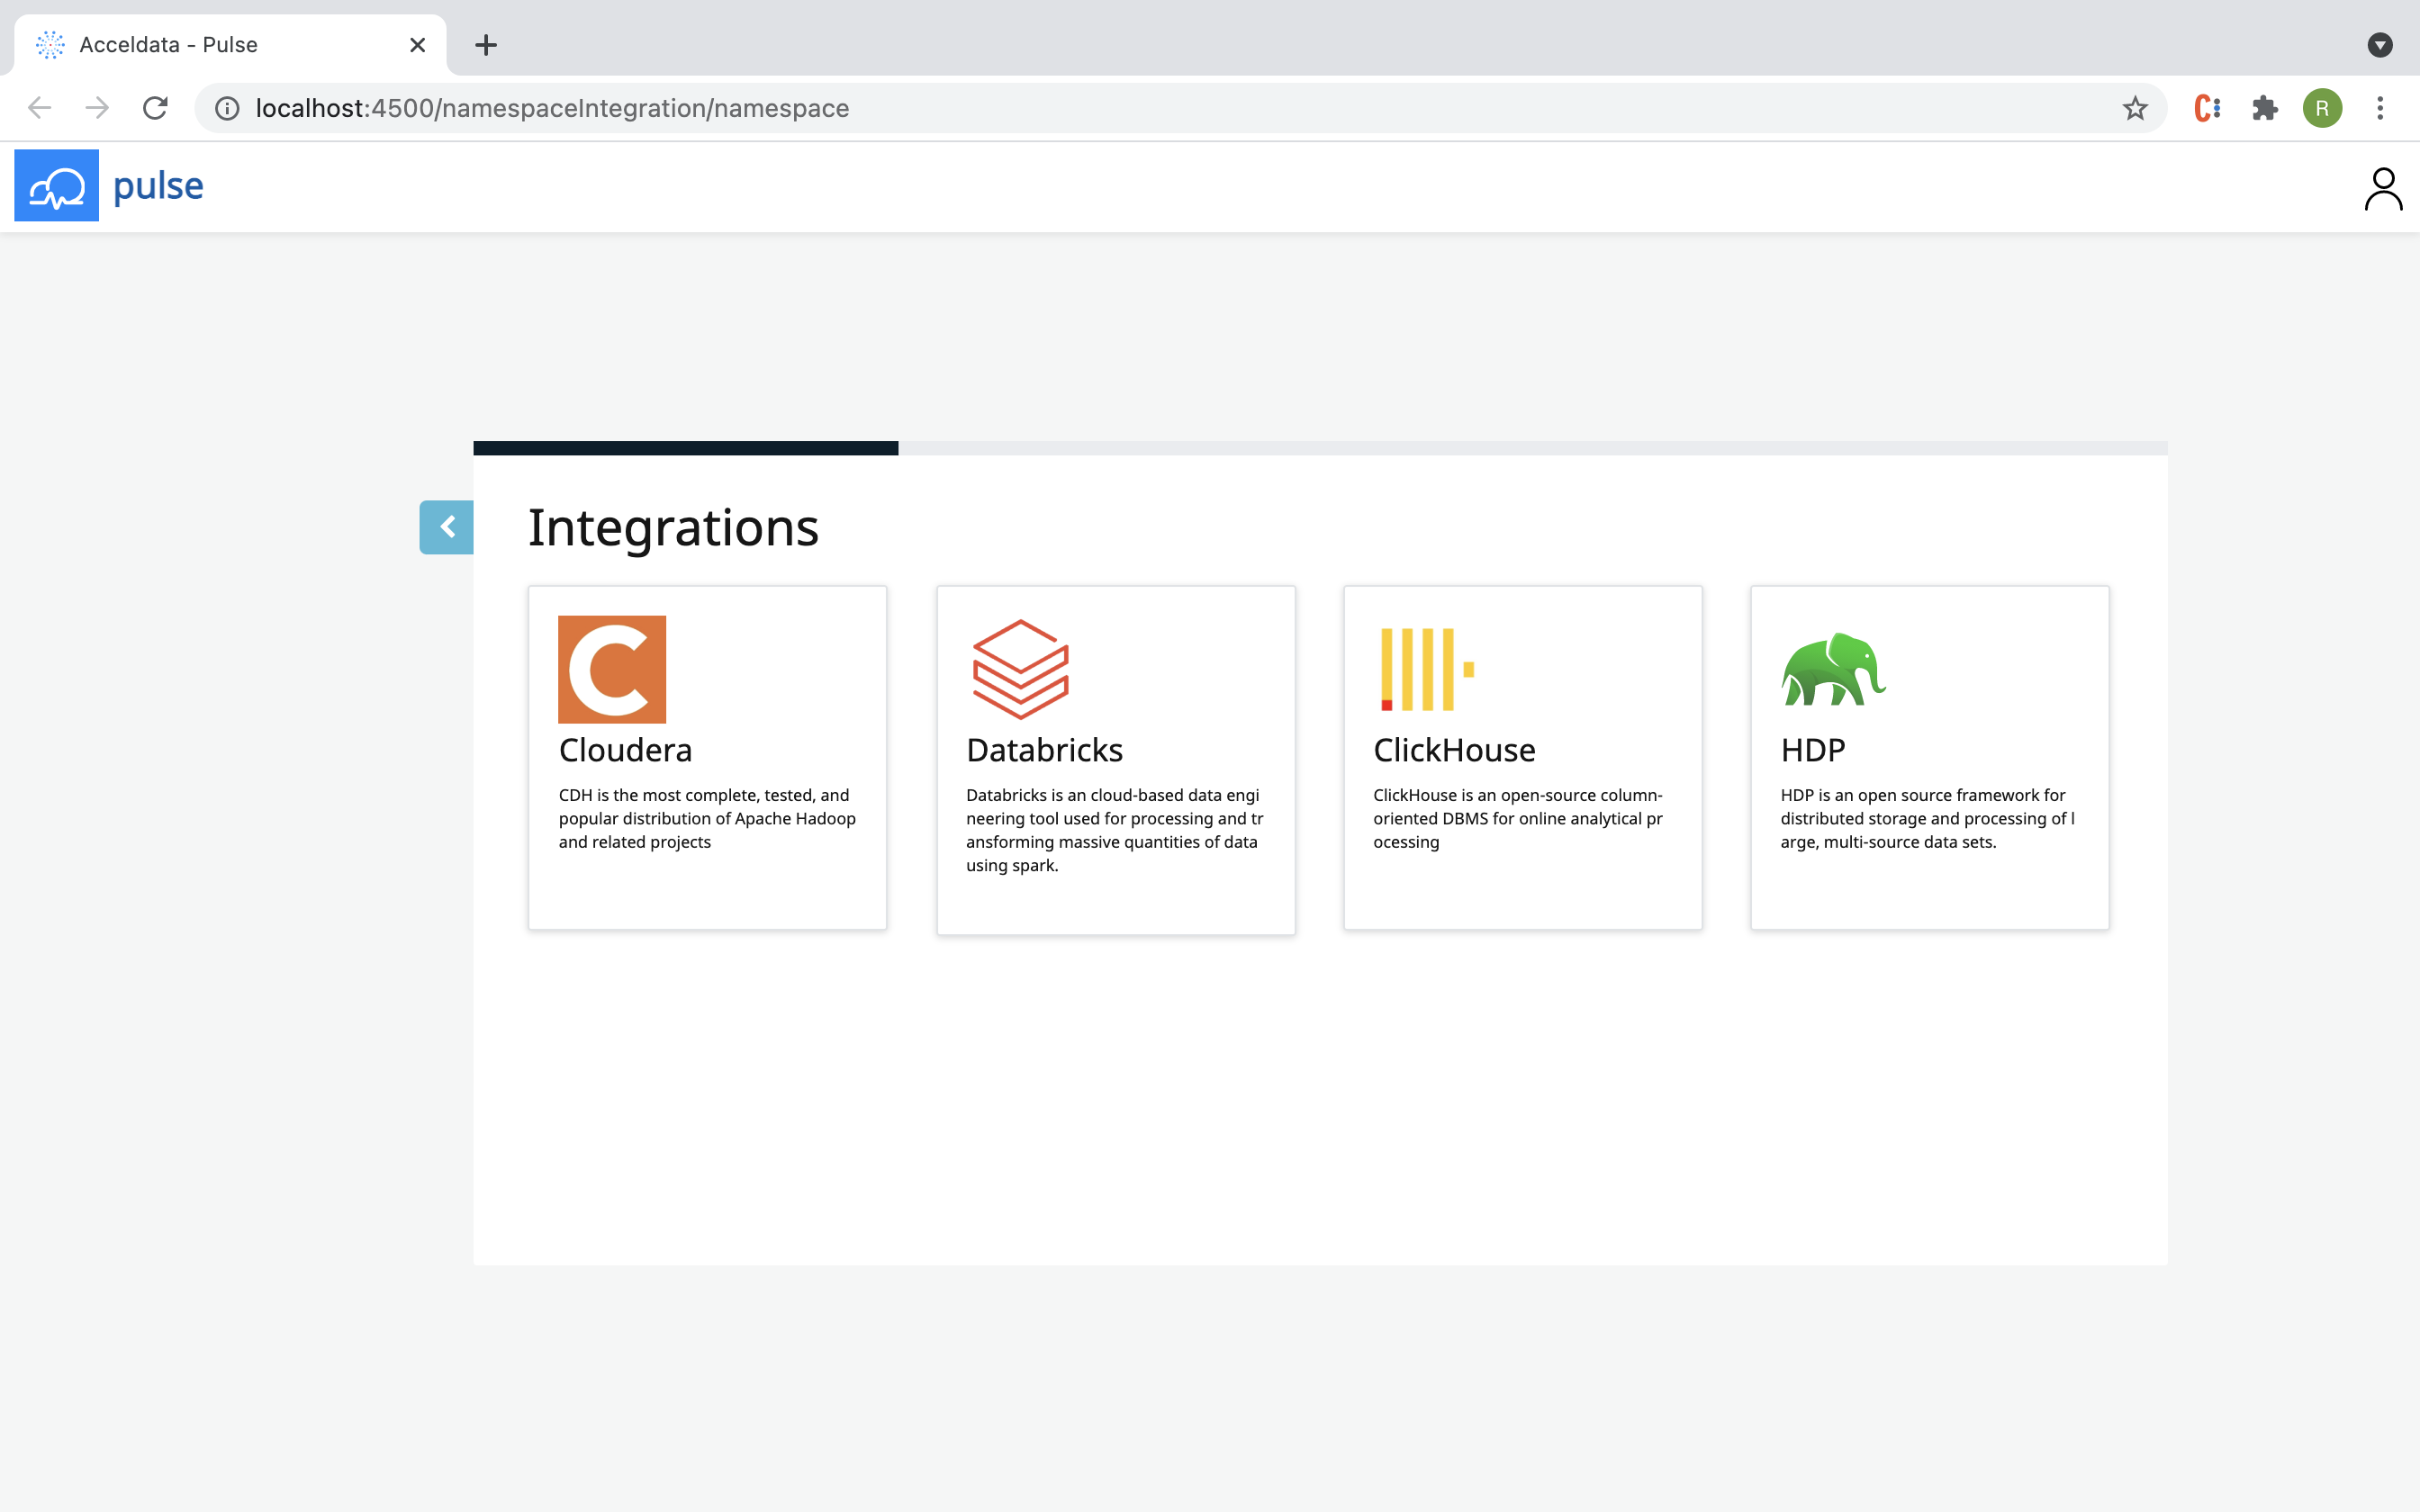Open the browser Extensions puzzle icon
The image size is (2420, 1512).
[2265, 108]
